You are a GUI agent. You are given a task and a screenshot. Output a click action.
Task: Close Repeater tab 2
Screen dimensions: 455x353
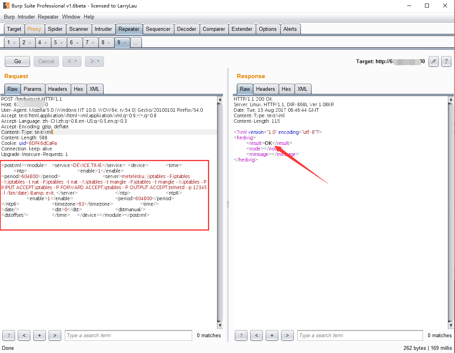[x=30, y=43]
